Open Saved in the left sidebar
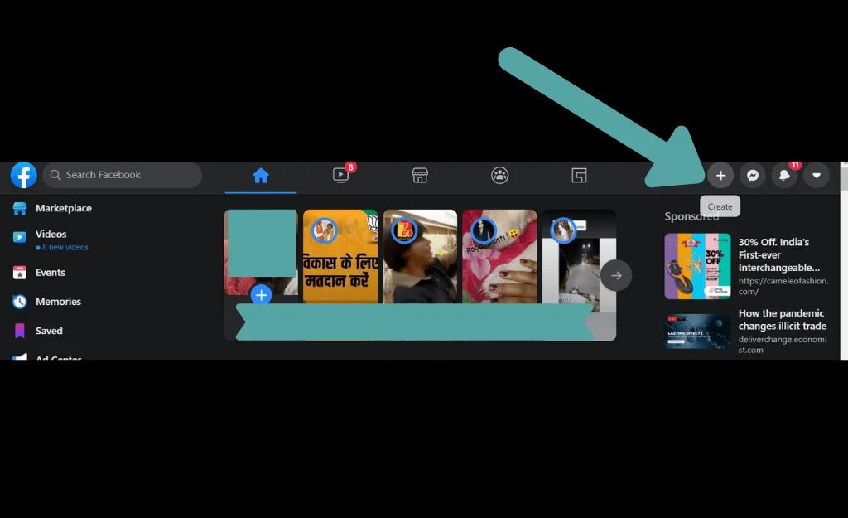Viewport: 848px width, 518px height. 49,331
